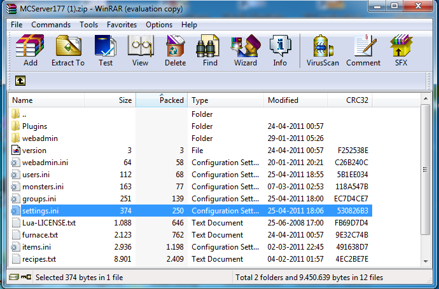Select the Plugins folder
The height and width of the screenshot is (289, 439).
(x=34, y=126)
